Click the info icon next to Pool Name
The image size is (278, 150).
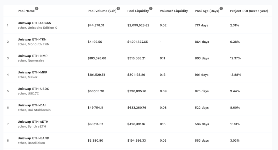(x=36, y=8)
